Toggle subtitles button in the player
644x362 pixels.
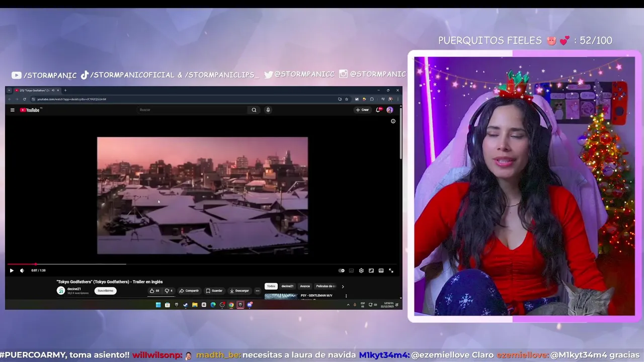(x=351, y=270)
